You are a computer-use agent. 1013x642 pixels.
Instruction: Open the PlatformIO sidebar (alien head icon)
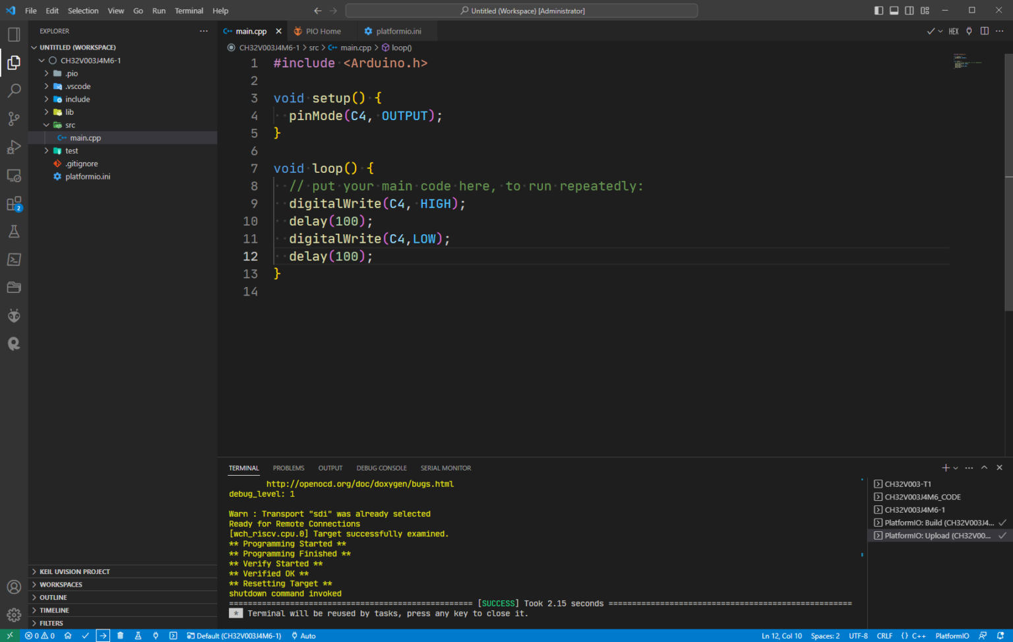[14, 315]
